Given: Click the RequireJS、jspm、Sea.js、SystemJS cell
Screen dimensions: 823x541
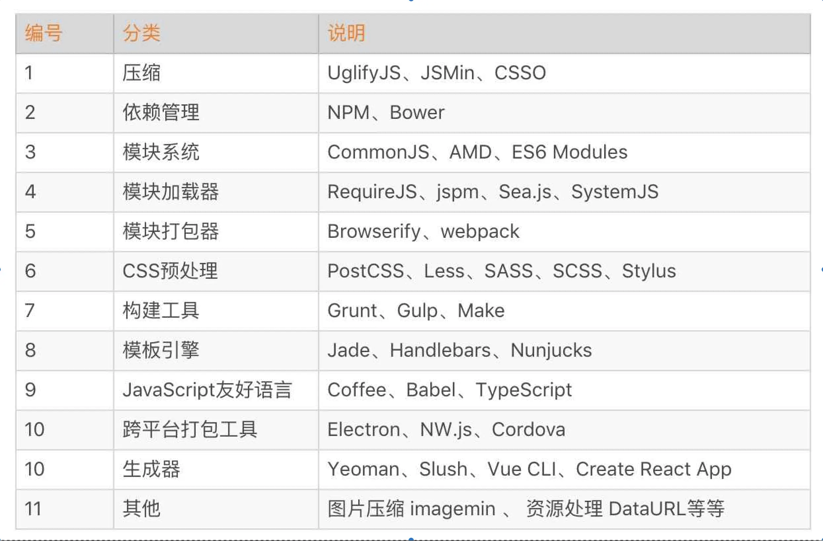Looking at the screenshot, I should coord(564,192).
